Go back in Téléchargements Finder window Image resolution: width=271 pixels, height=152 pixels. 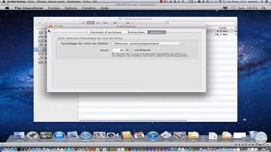point(39,23)
